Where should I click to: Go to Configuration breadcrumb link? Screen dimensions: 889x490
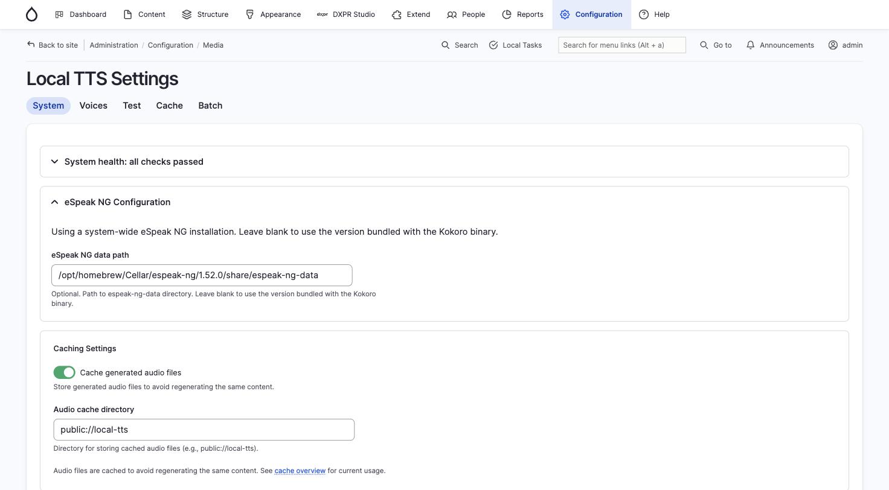(170, 45)
